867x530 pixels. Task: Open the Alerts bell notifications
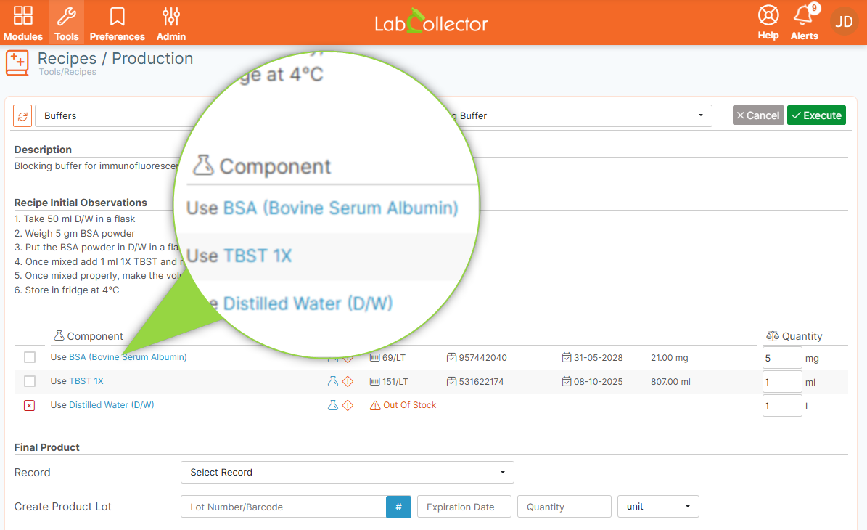(x=804, y=23)
